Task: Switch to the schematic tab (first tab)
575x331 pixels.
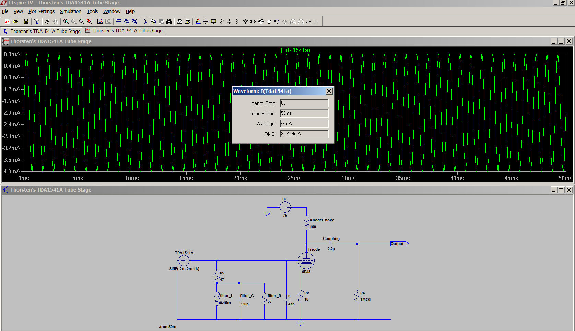Action: point(42,31)
